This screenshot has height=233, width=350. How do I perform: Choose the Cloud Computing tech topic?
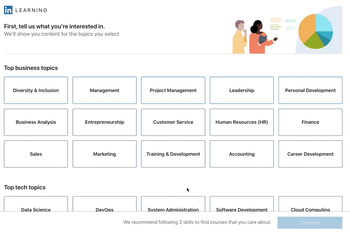coord(310,205)
